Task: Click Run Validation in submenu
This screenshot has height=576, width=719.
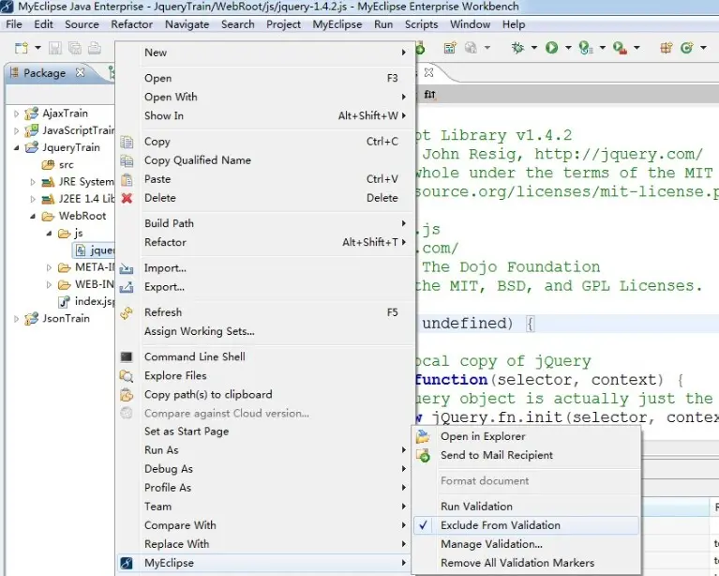Action: (x=525, y=507)
